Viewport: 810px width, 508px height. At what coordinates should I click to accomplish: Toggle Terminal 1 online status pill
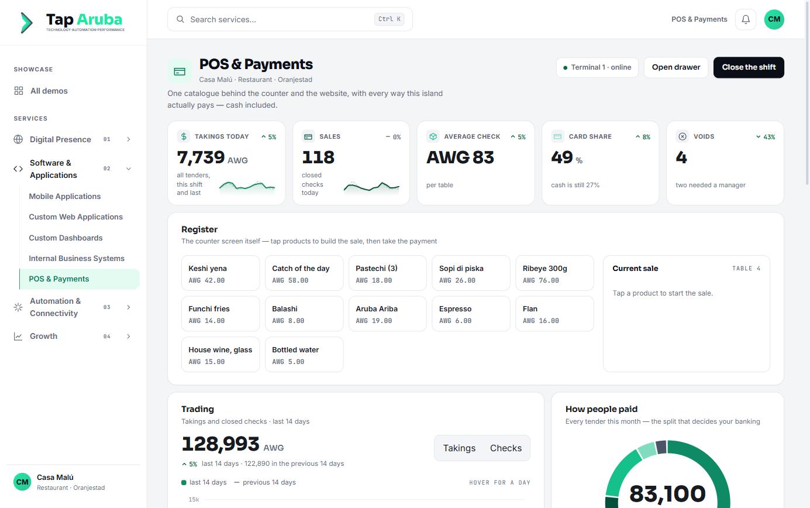[x=597, y=67]
